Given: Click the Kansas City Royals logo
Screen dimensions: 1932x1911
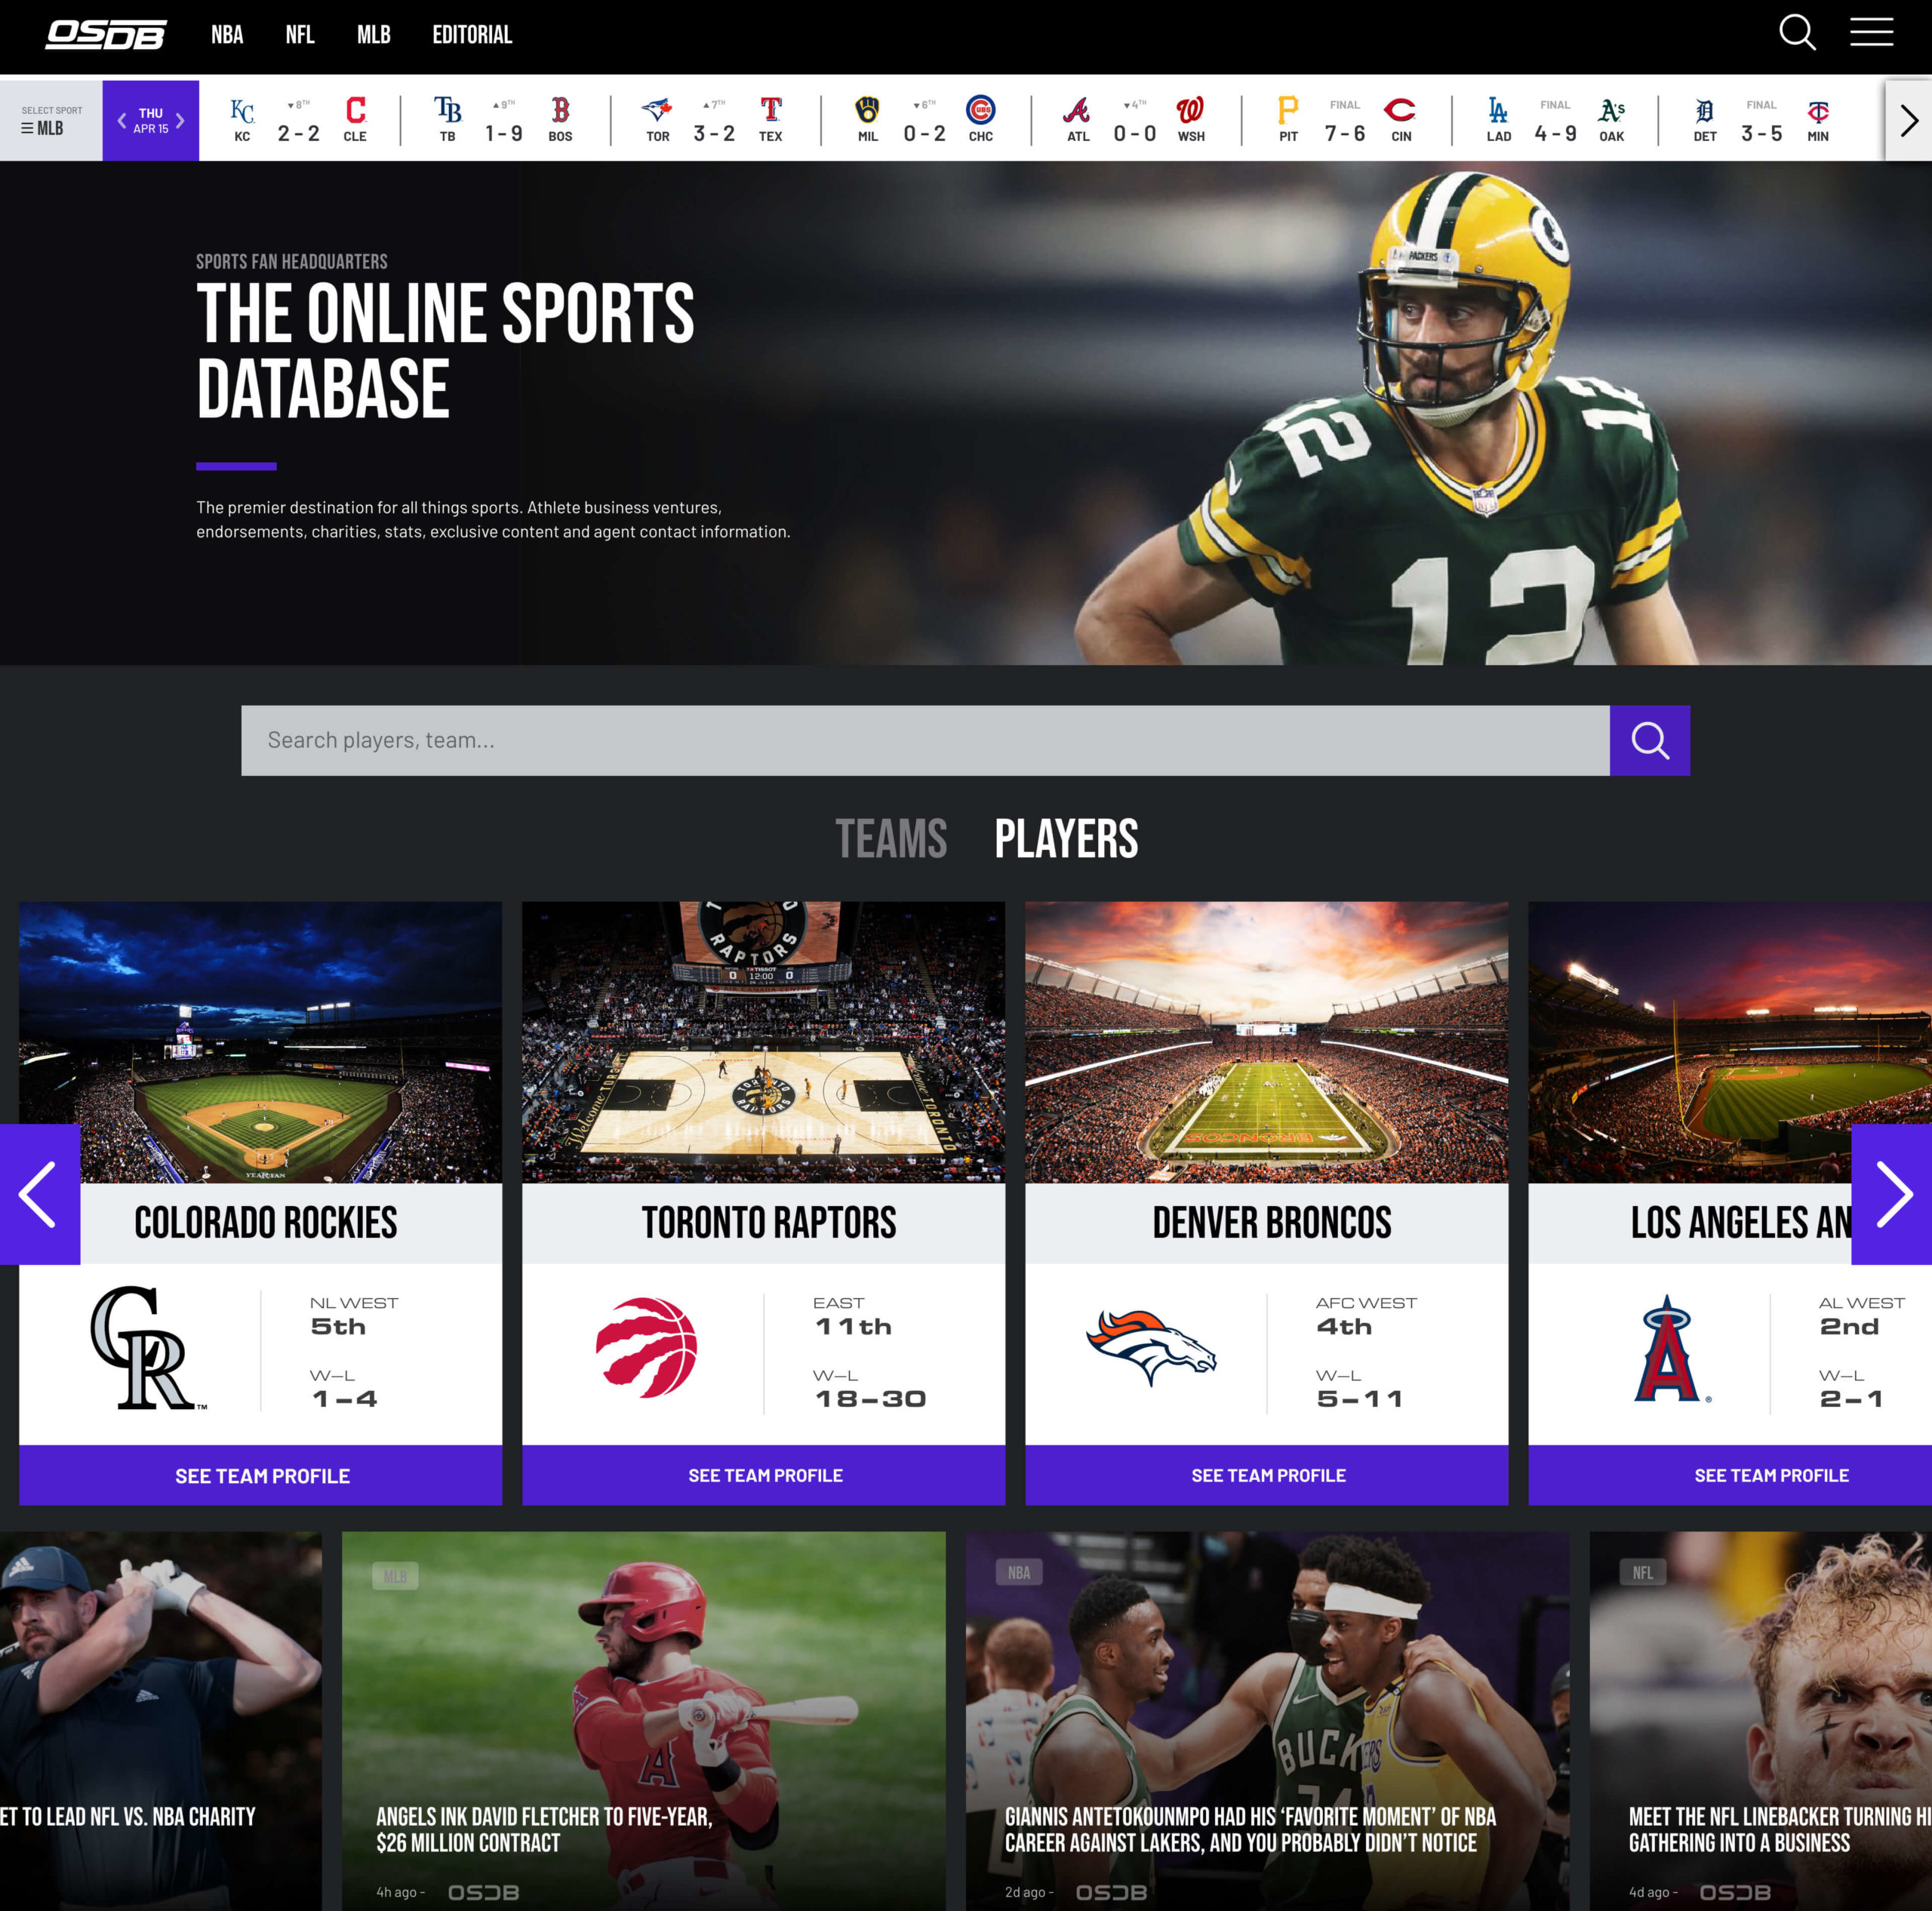Looking at the screenshot, I should (x=242, y=110).
